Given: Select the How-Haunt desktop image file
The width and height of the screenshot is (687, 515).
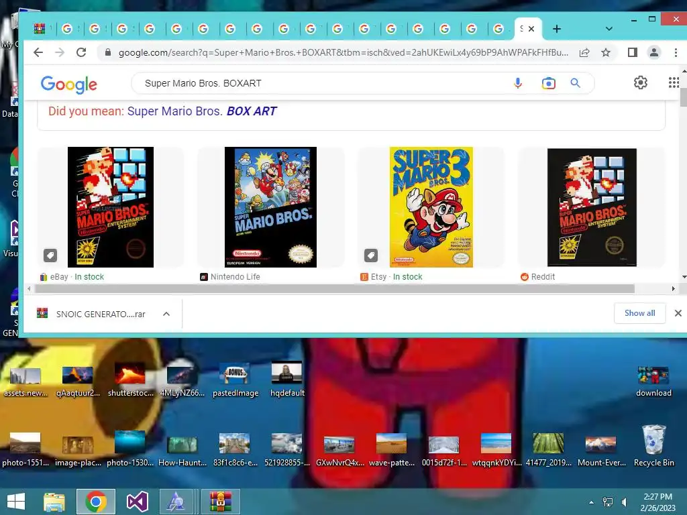Looking at the screenshot, I should [x=182, y=451].
